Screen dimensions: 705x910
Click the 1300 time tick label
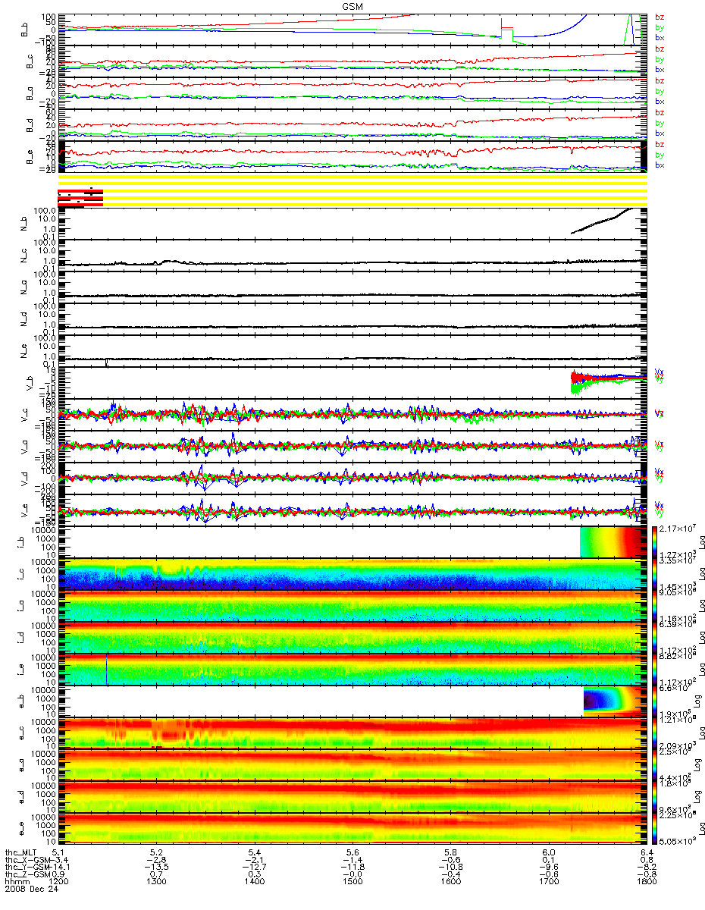(x=157, y=881)
